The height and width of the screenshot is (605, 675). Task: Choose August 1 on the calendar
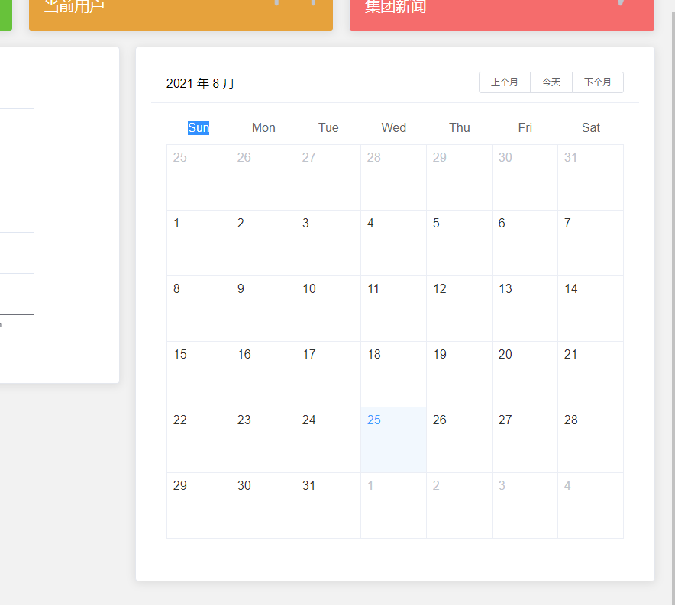click(199, 243)
